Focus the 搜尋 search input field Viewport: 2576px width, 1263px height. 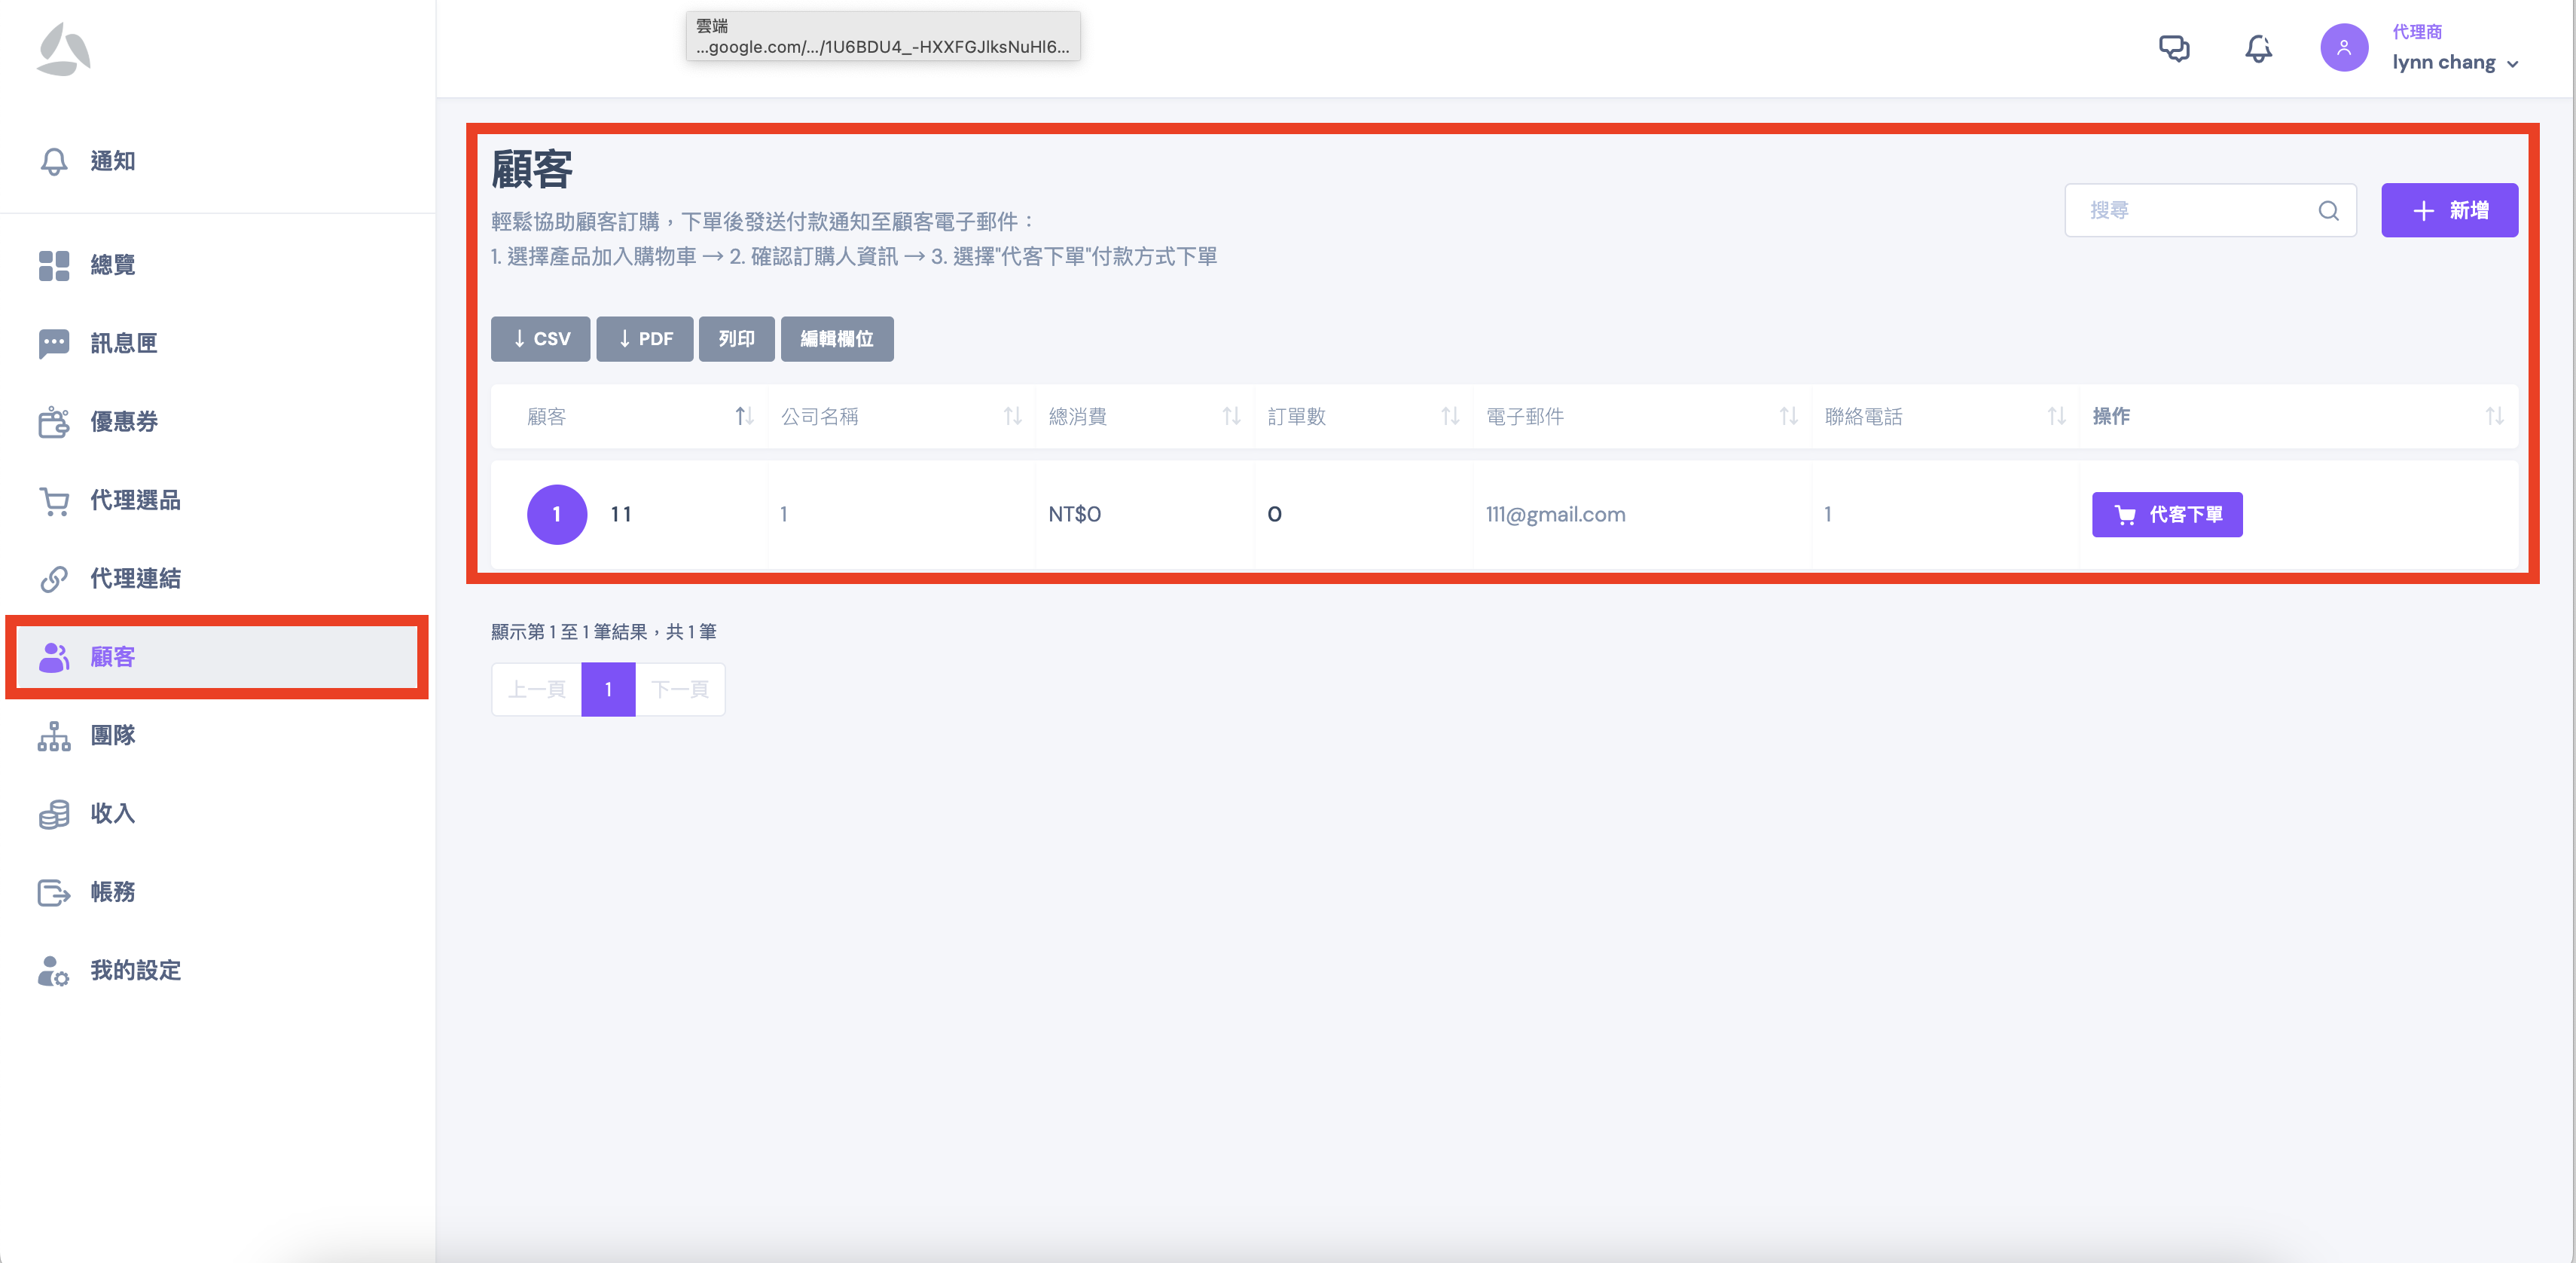pyautogui.click(x=2190, y=210)
